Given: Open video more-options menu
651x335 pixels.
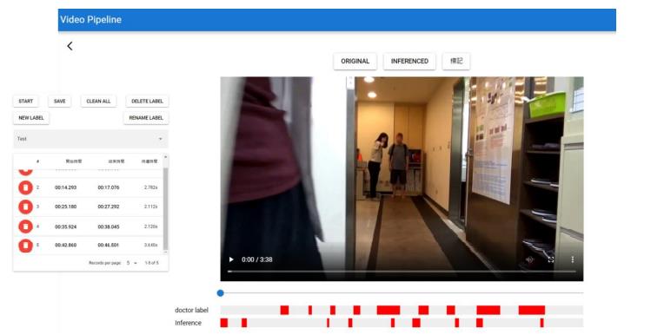Looking at the screenshot, I should [573, 259].
